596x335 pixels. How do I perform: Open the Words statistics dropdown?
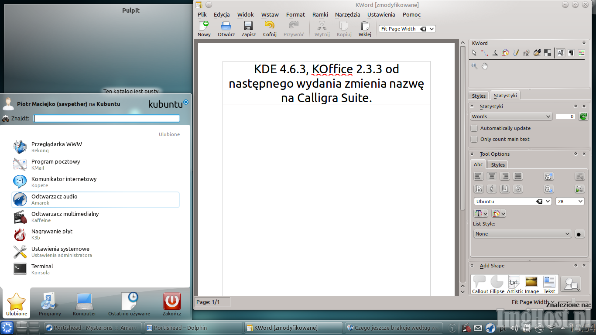[511, 116]
